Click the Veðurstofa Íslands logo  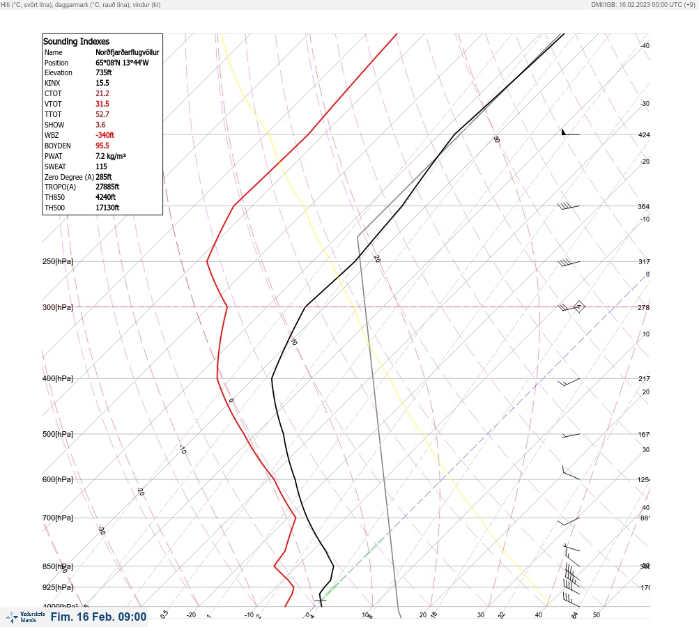(x=25, y=617)
